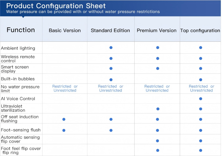Click the Automatic sensing flip cover dot under Premium Version
Screen dimensions: 222x156
158,140
